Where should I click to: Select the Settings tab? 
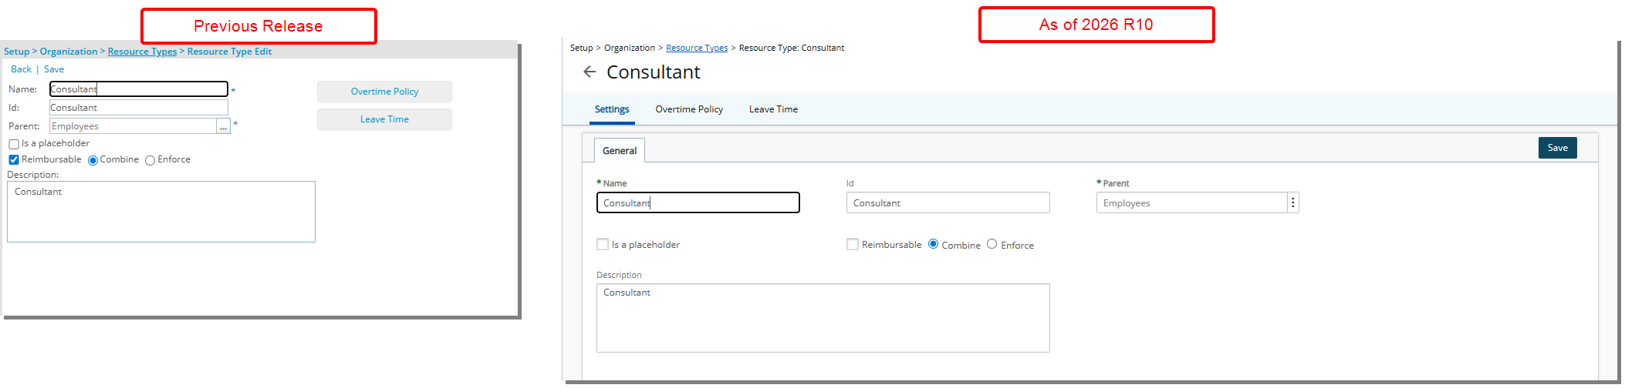pos(612,109)
